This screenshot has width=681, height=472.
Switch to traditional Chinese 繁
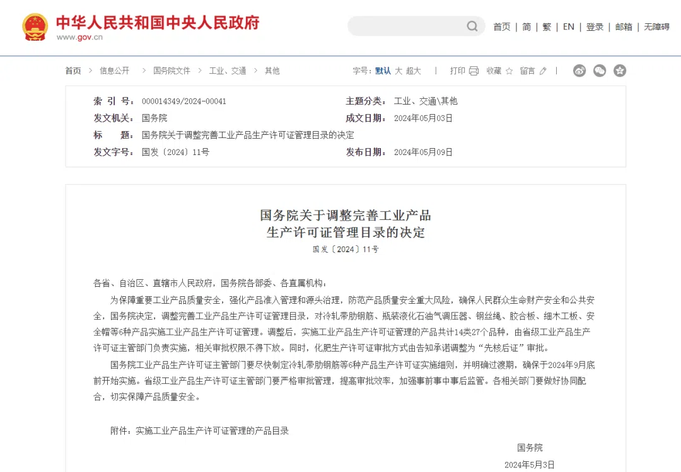[x=547, y=27]
